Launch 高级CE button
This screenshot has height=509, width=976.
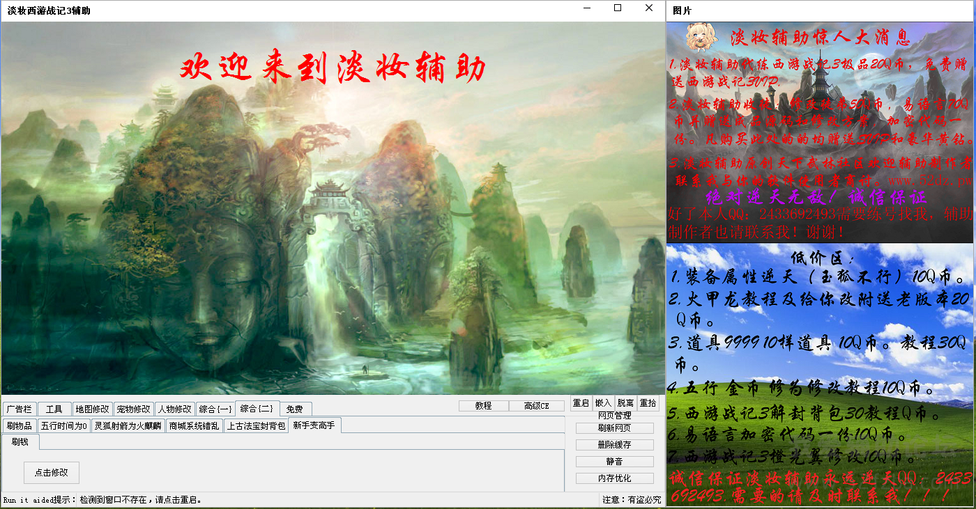pos(537,406)
